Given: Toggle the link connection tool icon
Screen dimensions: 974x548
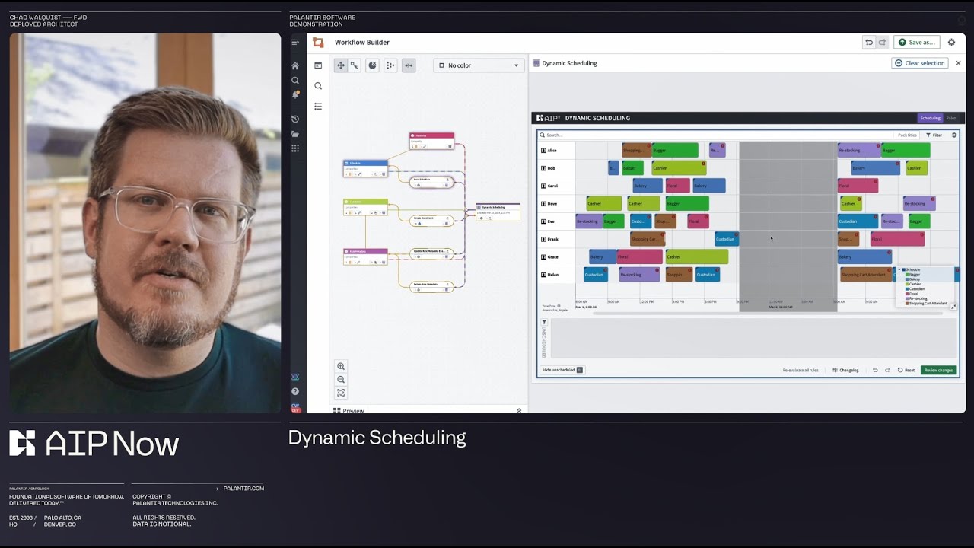Looking at the screenshot, I should [x=409, y=65].
